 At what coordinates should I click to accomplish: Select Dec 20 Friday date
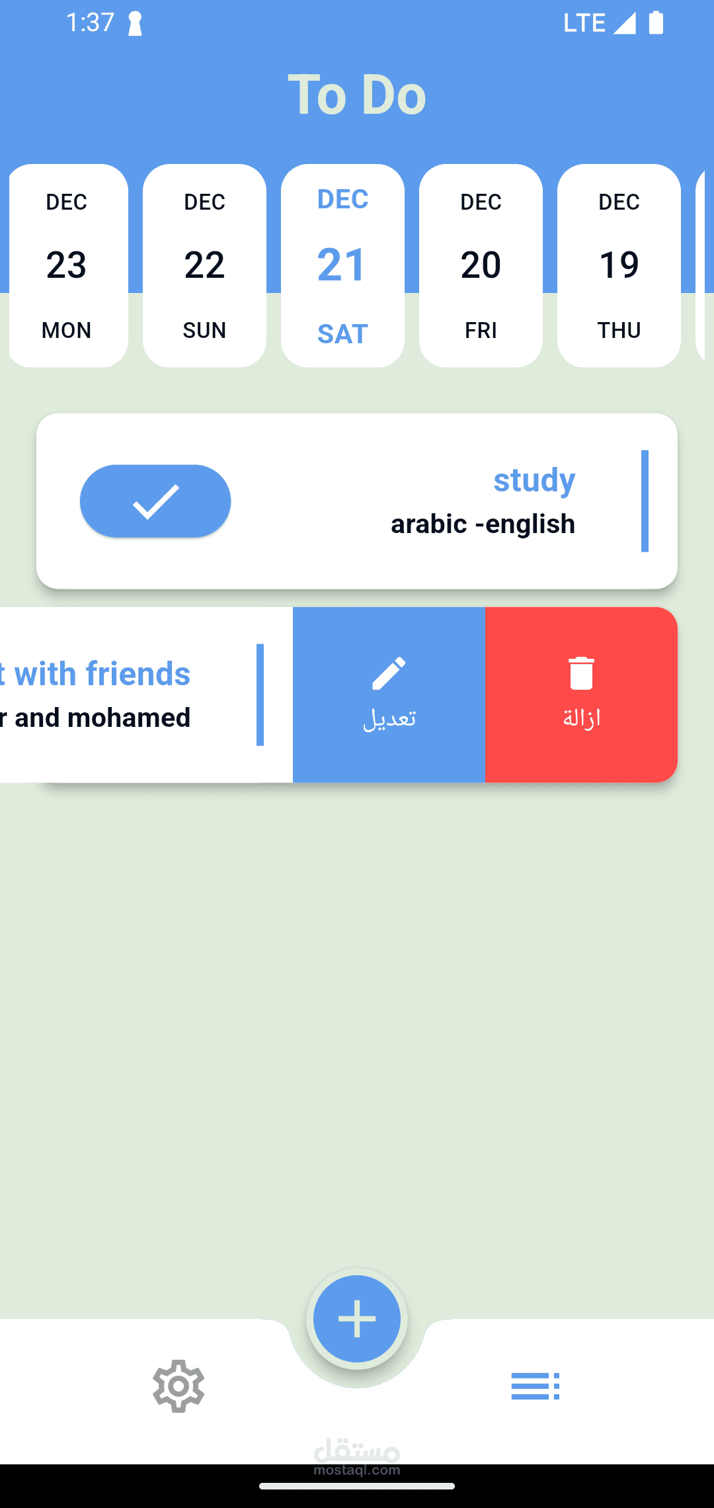click(481, 265)
